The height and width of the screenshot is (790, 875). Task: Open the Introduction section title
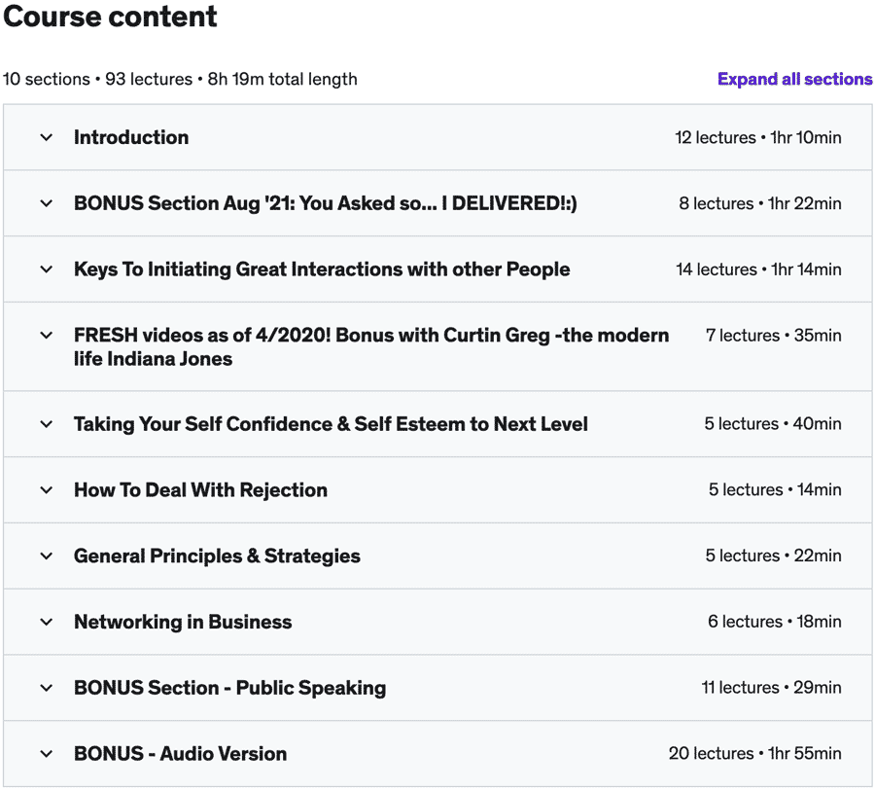(131, 137)
